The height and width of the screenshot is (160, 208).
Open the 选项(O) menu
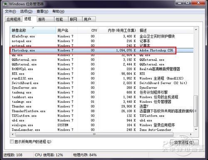[x=26, y=11]
